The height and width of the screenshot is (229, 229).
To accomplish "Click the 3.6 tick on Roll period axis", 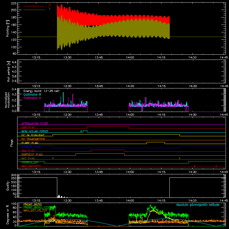I will click(14, 81).
